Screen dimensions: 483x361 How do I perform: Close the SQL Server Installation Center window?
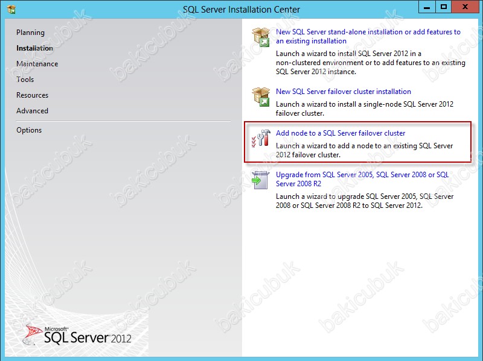[x=465, y=7]
